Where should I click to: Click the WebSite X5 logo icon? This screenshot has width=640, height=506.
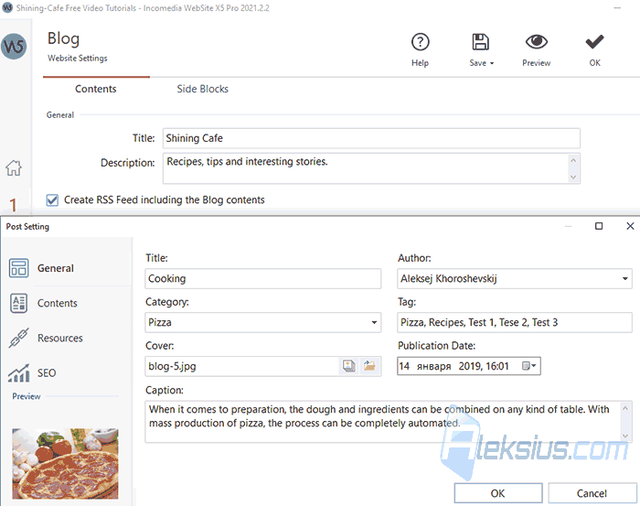[x=14, y=46]
